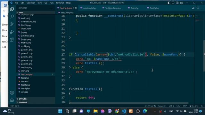Open the Accounts menu in the activity bar
The height and width of the screenshot is (115, 205).
pos(12,93)
